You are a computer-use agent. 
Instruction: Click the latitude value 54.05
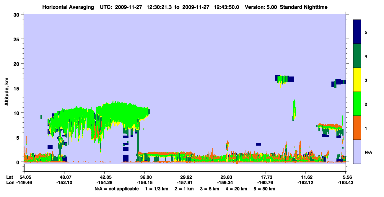(25, 177)
